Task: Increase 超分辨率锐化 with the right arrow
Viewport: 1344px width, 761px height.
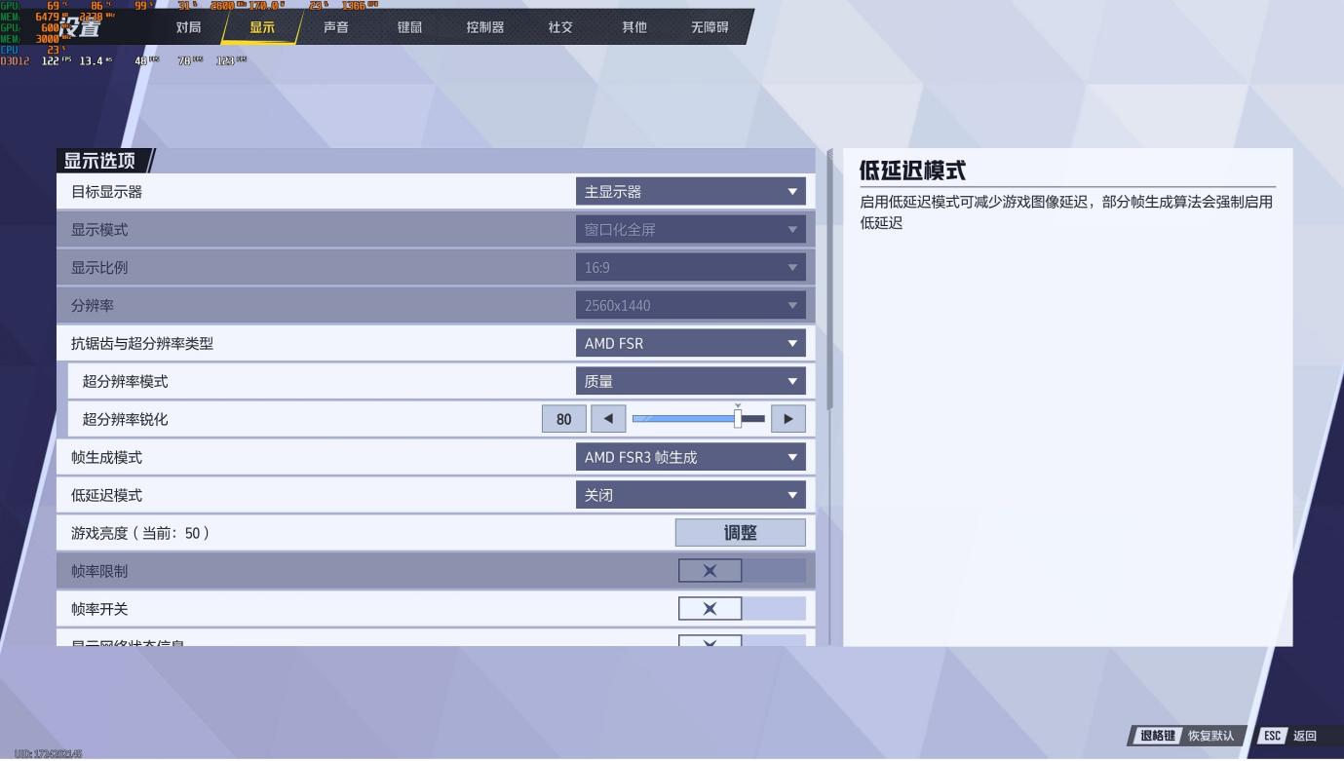Action: pos(788,420)
